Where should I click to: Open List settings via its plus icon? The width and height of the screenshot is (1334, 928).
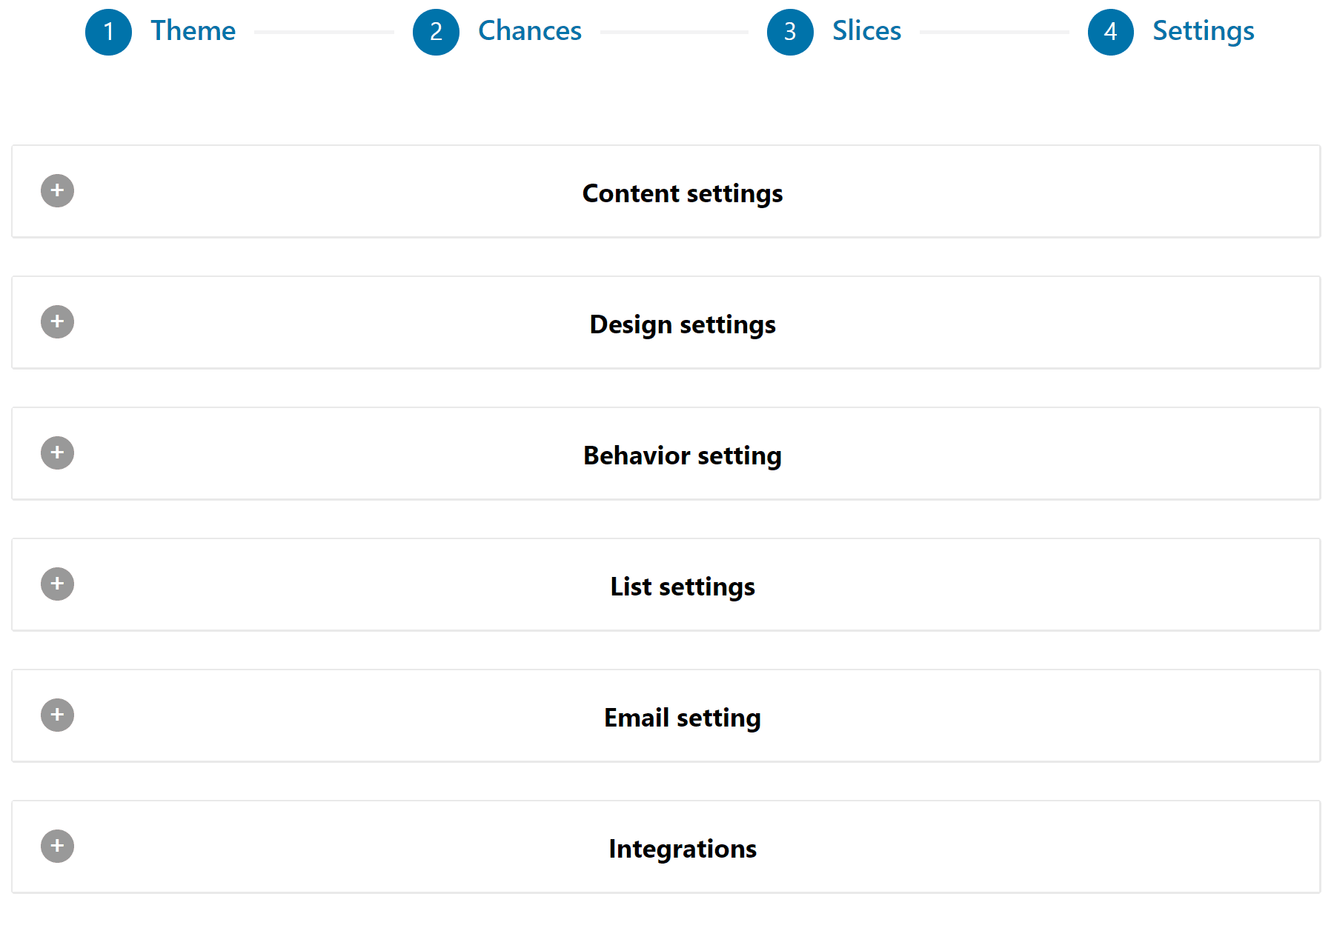[x=57, y=584]
